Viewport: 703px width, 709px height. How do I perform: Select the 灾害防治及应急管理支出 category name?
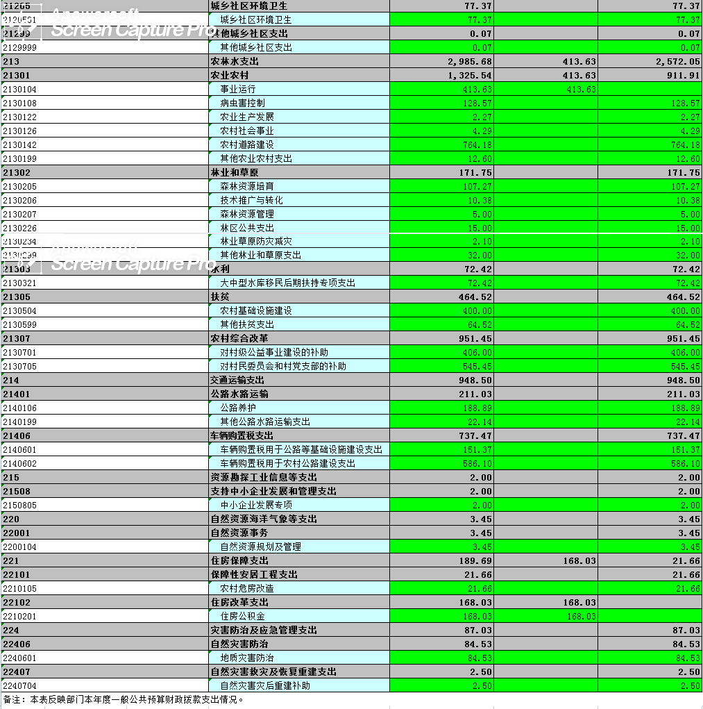coord(299,629)
